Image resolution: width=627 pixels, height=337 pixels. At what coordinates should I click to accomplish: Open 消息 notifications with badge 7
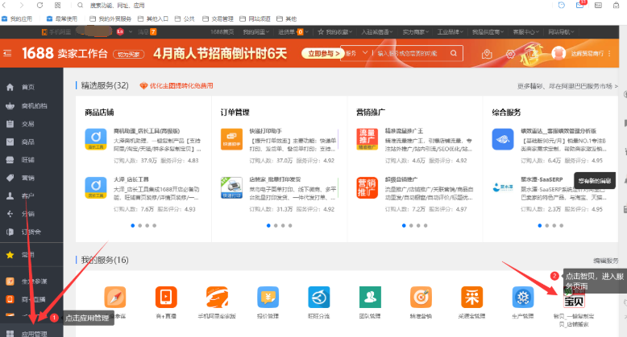(x=147, y=32)
